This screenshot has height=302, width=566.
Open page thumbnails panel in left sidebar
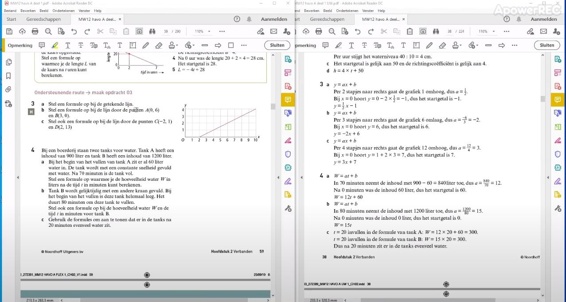(x=8, y=62)
